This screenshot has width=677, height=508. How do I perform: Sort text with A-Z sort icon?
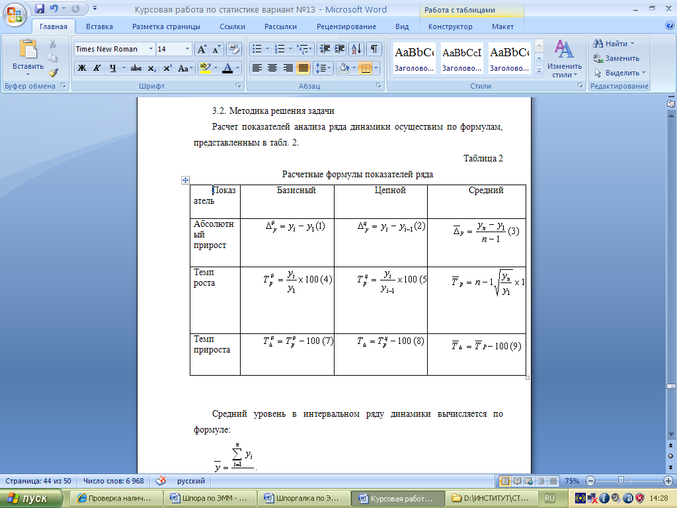(356, 49)
